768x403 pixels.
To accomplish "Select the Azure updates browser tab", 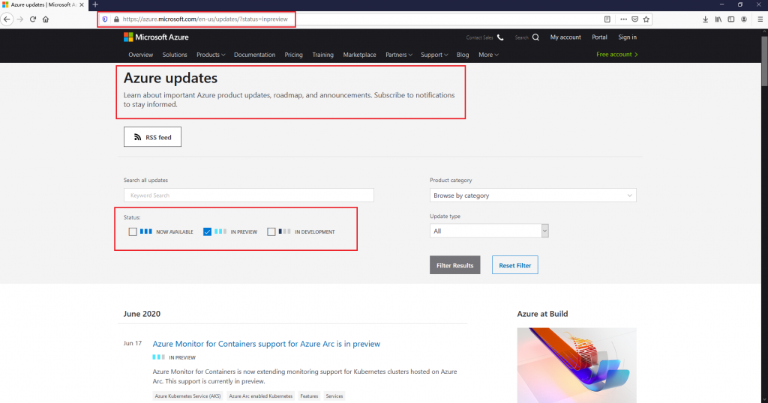I will (43, 5).
